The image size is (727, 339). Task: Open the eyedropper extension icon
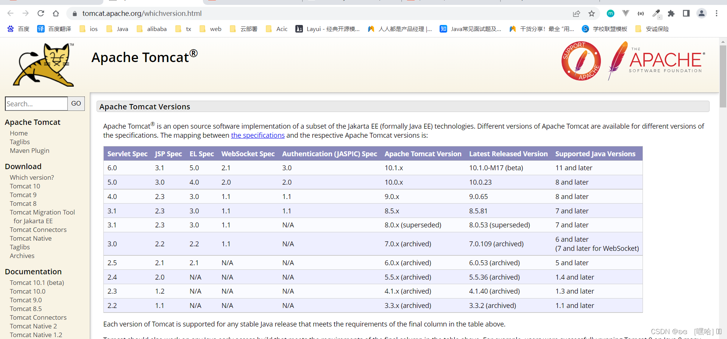click(656, 13)
